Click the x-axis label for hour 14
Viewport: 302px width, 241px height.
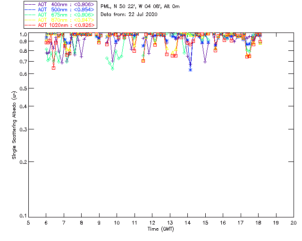(x=188, y=223)
